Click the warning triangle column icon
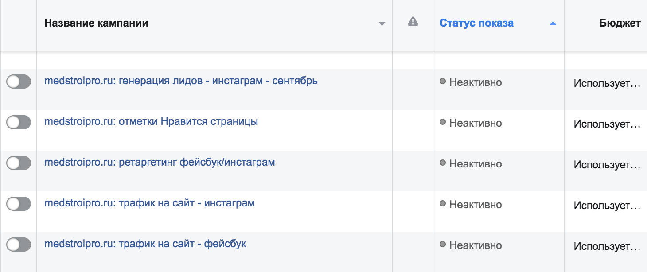647x272 pixels. click(x=413, y=21)
